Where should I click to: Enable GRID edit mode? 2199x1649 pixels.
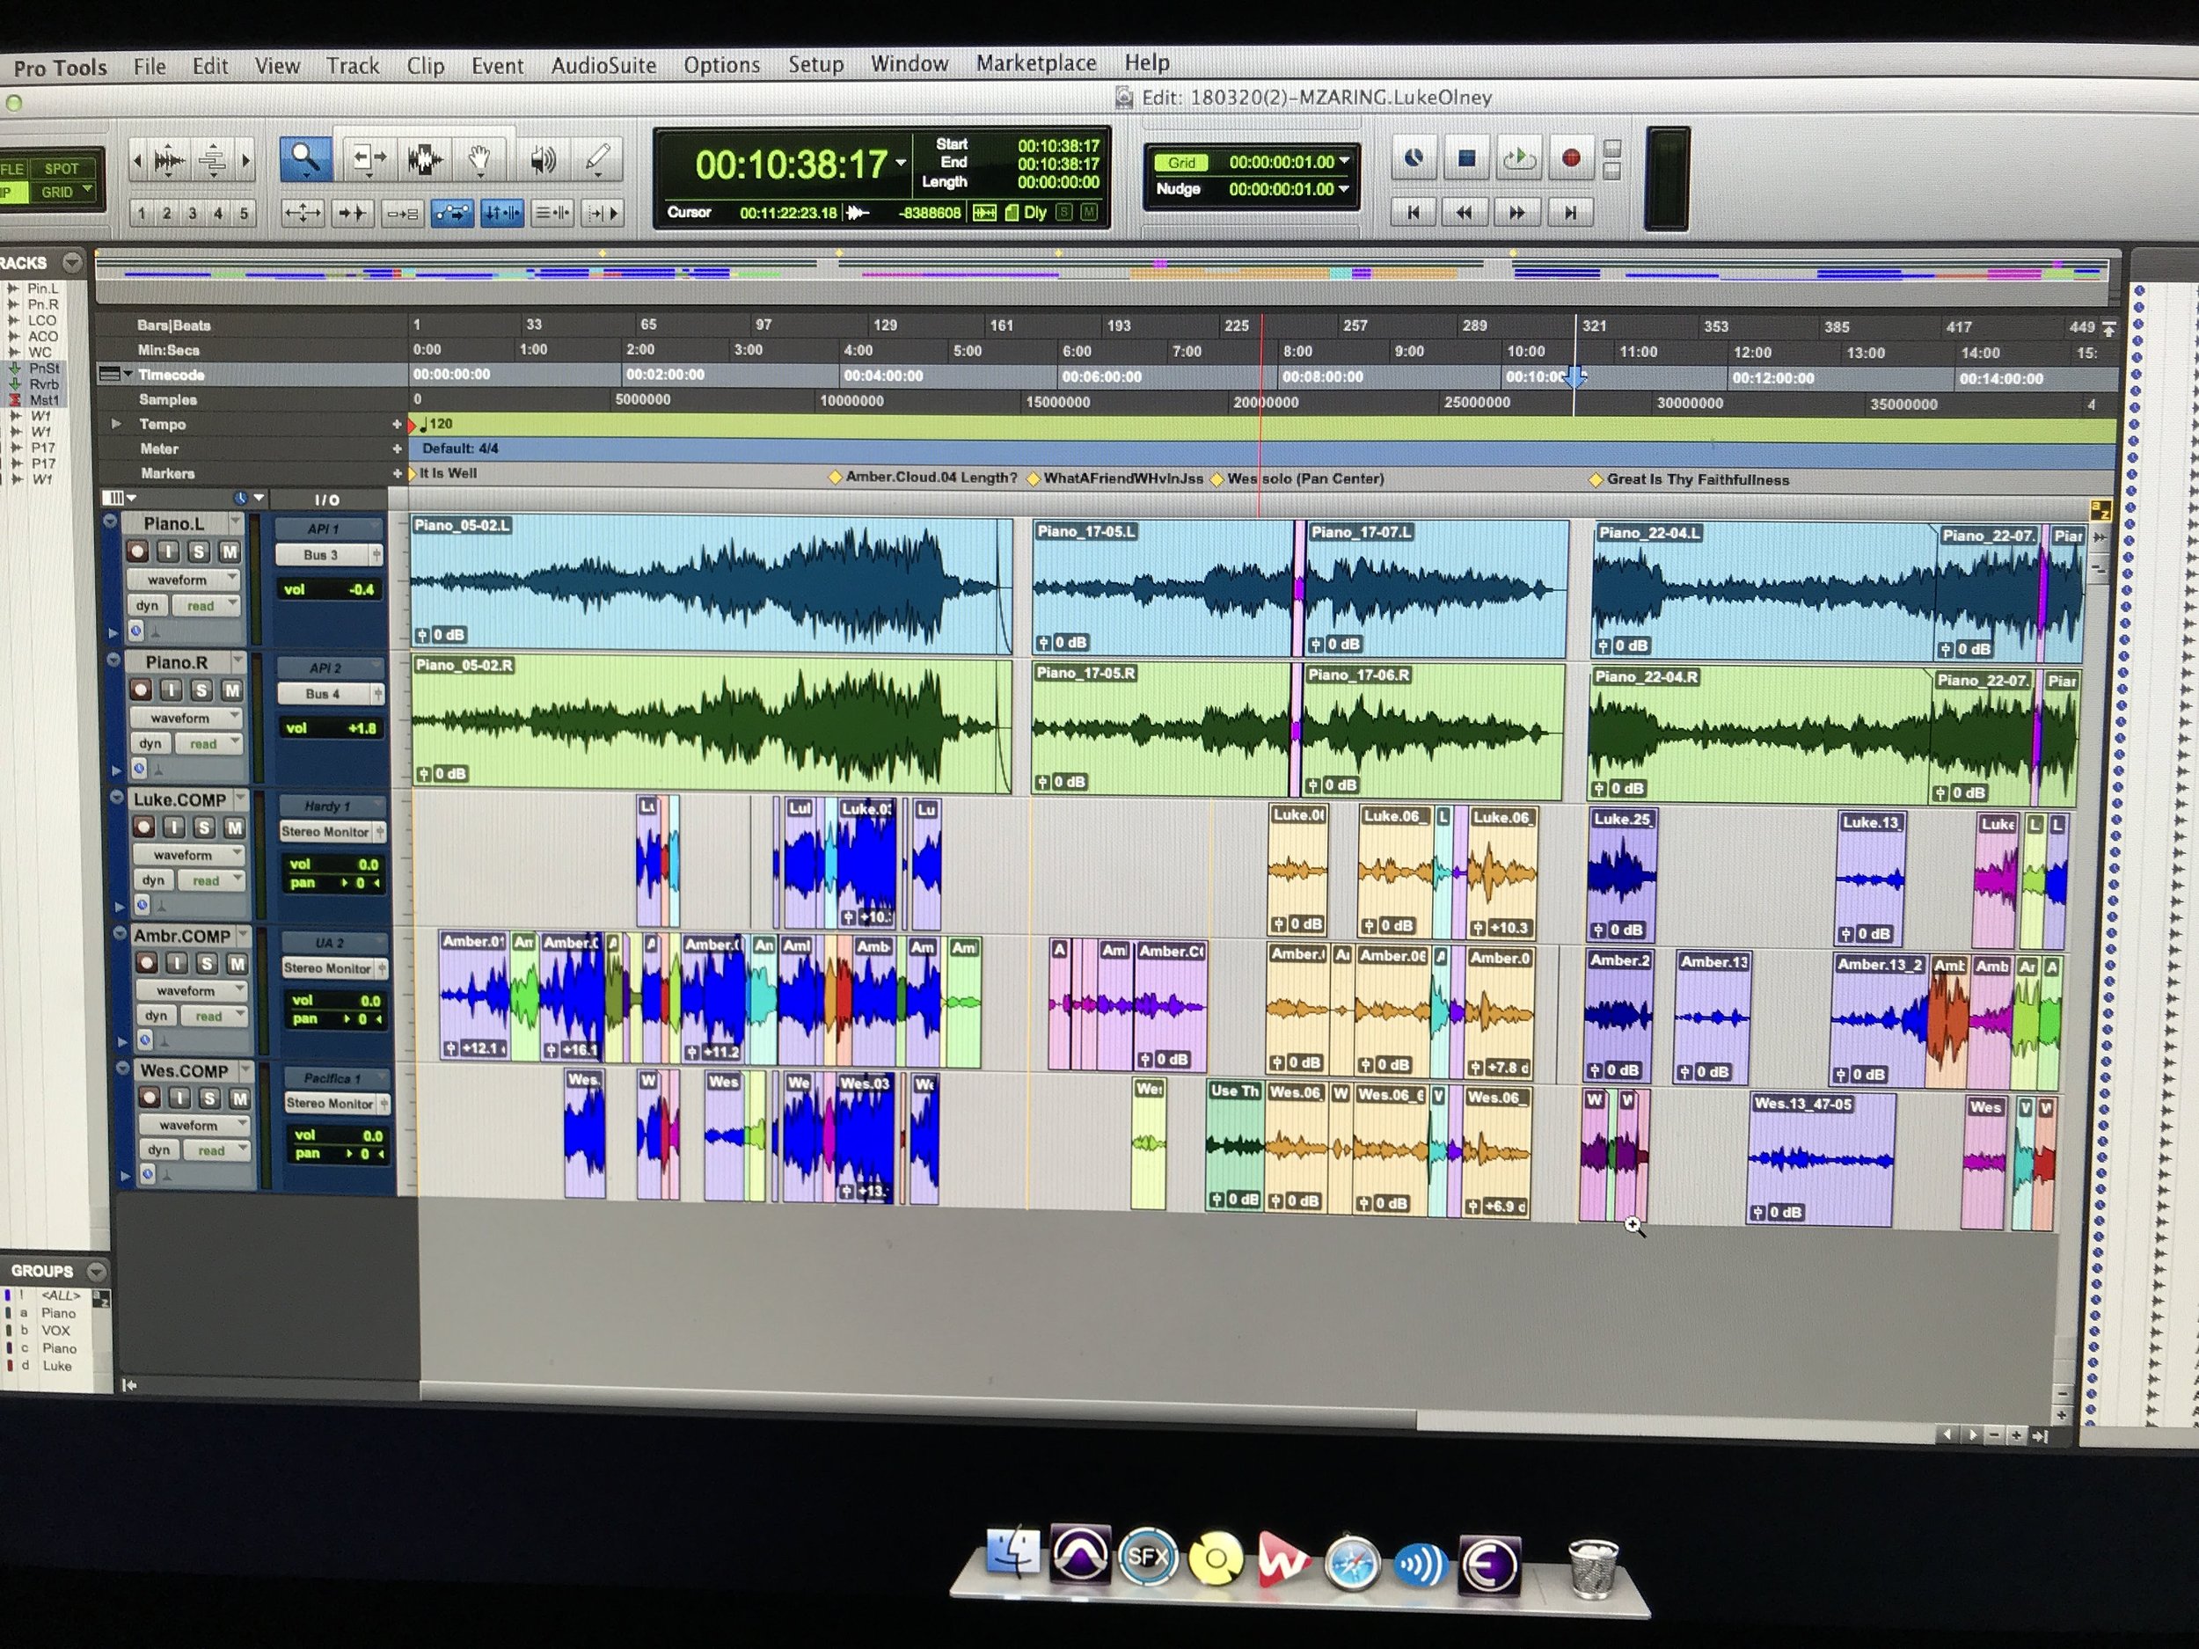click(x=62, y=192)
